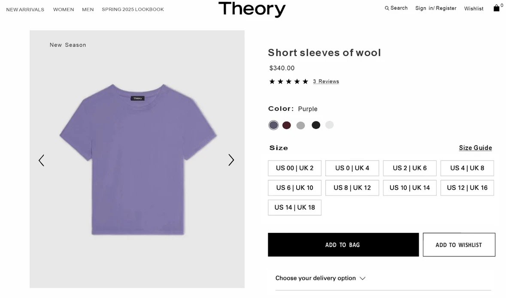
Task: Pick size US 14 | UK 18
Action: pyautogui.click(x=294, y=208)
